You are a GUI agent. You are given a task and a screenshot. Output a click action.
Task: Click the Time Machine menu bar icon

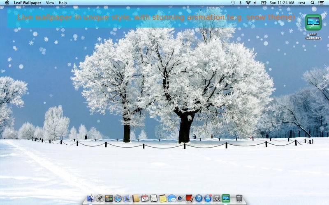pos(233,3)
